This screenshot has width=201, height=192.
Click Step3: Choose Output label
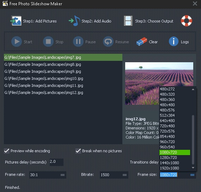pos(154,21)
